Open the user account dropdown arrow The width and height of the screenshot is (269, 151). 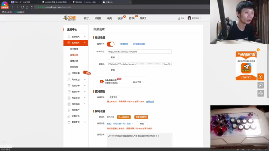tap(201, 18)
